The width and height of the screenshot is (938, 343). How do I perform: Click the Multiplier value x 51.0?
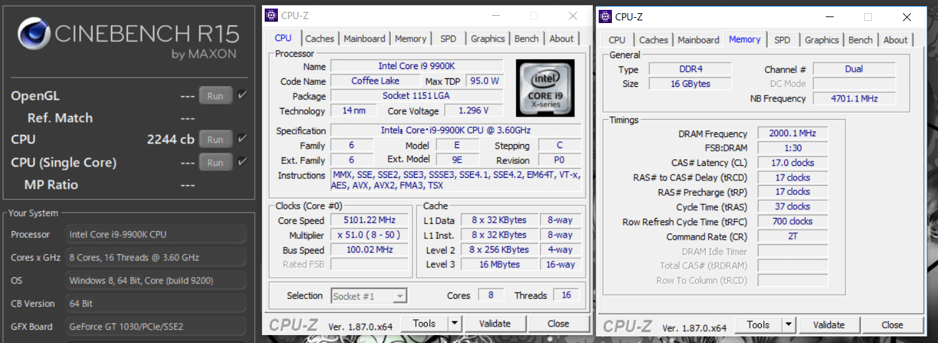click(370, 235)
